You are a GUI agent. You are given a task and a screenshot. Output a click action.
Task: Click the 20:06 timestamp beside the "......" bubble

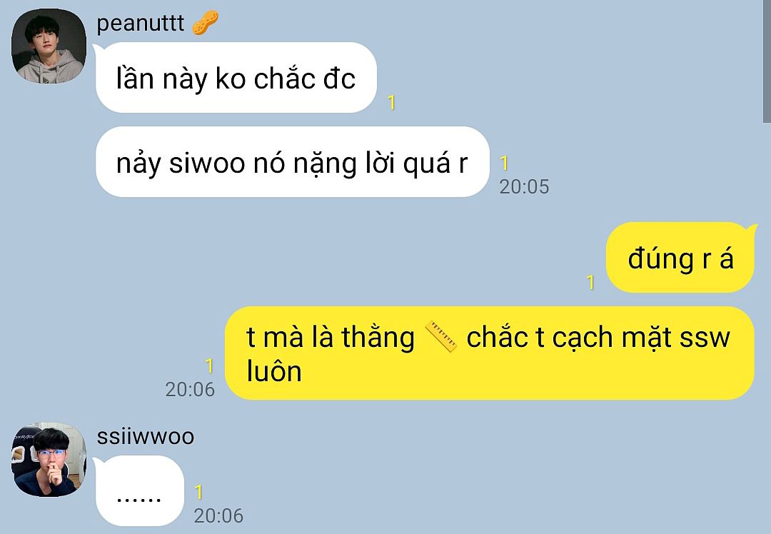[x=219, y=515]
